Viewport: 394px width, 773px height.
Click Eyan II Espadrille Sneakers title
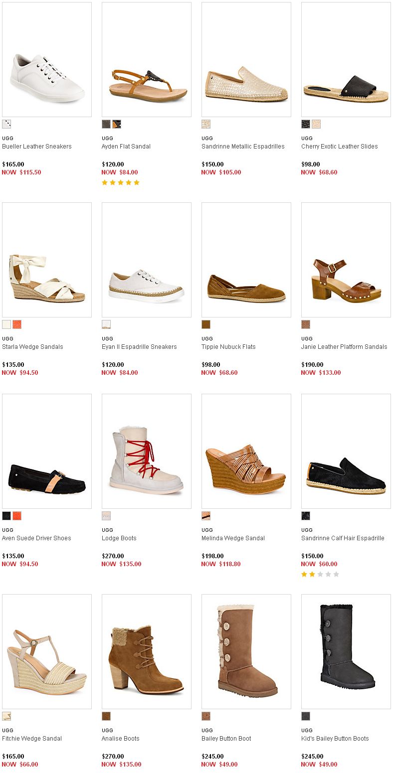[x=139, y=347]
